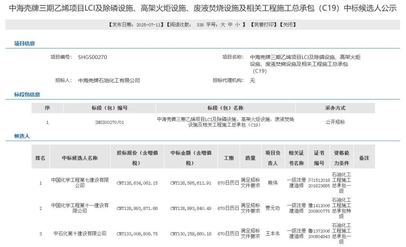The height and width of the screenshot is (247, 406).
Task: Click the 项目信息 section heading
Action: pos(24,44)
